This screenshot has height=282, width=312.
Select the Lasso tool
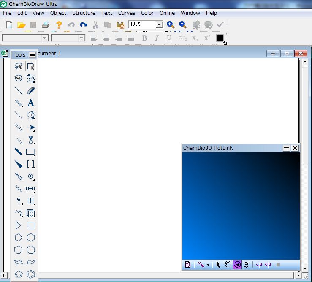pos(19,66)
